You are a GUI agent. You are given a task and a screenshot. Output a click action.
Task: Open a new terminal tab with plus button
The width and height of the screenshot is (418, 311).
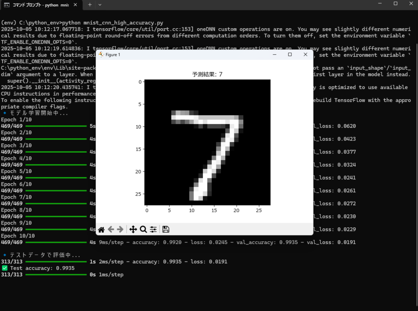89,5
